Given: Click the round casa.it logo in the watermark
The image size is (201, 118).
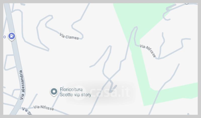Looking at the screenshot, I should (x=79, y=92).
